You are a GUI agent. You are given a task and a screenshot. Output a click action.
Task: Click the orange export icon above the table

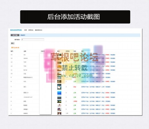coord(12,47)
